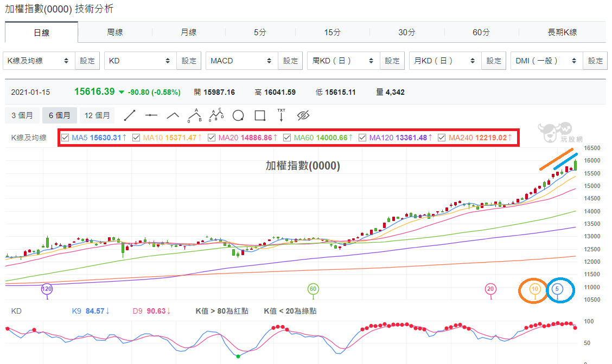Click the page heading 加權指數(0000) 技術分析
Screen dimensions: 612x364
coord(59,9)
